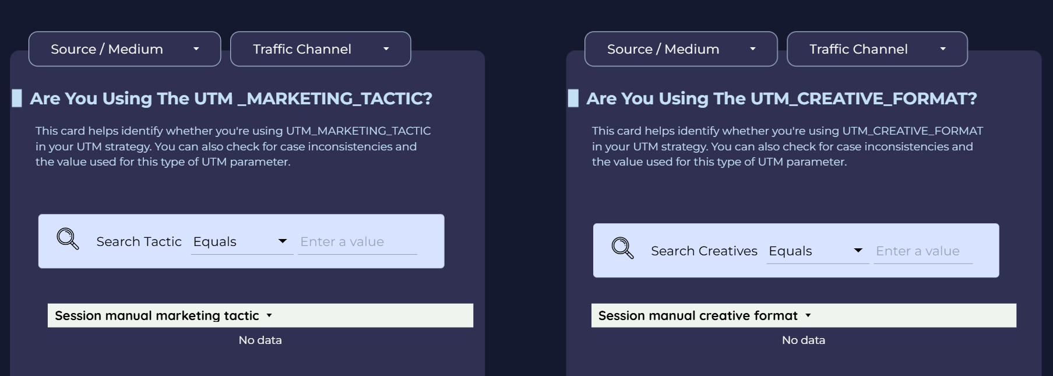Click the Search Tactic label text

(139, 241)
